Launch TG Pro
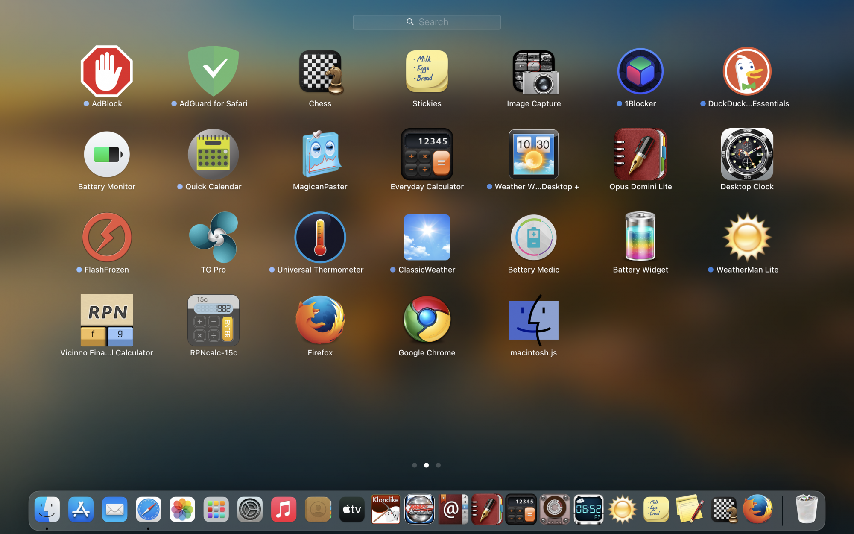This screenshot has width=854, height=534. (x=213, y=237)
